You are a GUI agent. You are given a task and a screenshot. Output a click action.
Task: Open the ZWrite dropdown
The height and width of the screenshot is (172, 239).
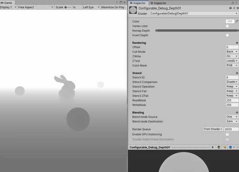[x=232, y=56]
